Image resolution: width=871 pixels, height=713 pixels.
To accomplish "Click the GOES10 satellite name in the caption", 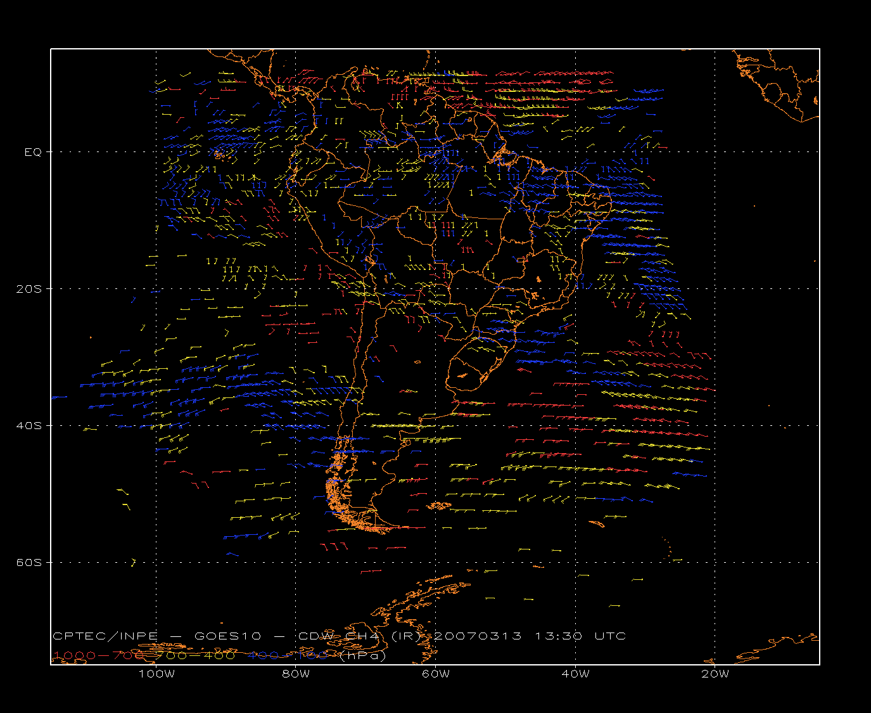I will (229, 636).
